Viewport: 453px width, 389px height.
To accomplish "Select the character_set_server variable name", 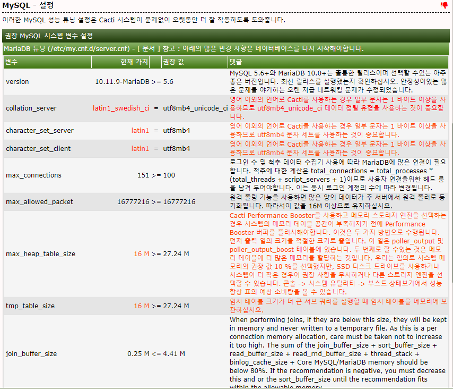I will 40,131.
